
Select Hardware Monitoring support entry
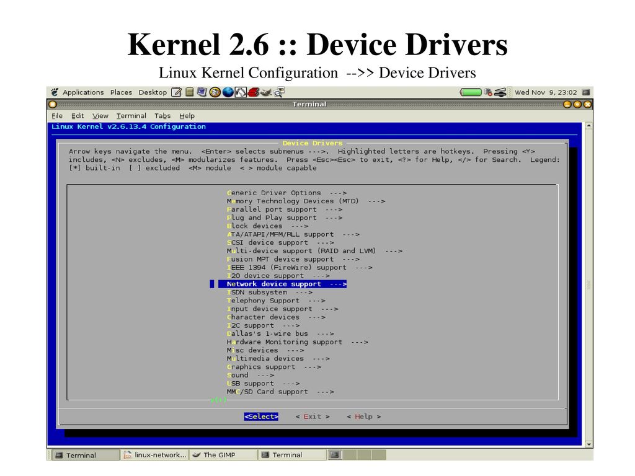click(x=297, y=342)
